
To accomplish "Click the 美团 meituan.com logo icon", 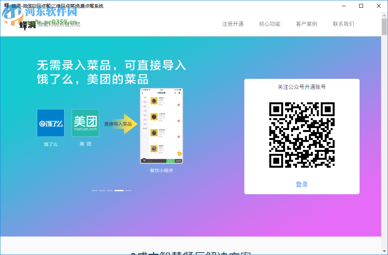I will 85,123.
